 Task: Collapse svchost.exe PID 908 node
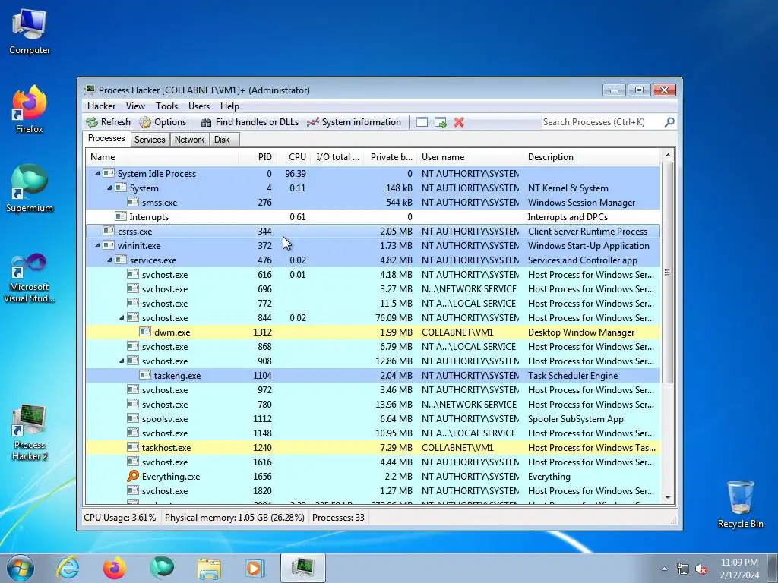pos(122,361)
